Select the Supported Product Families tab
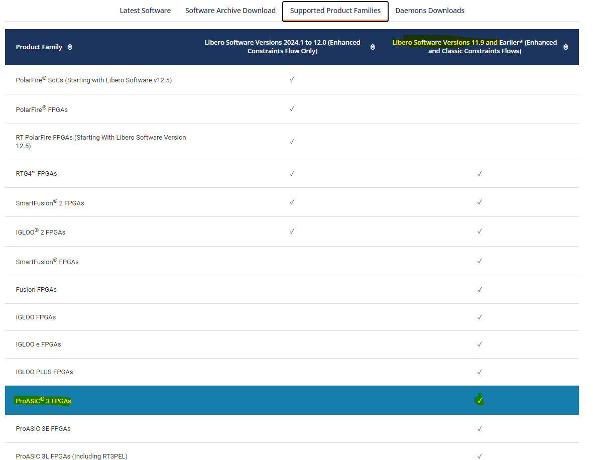This screenshot has width=593, height=460. (335, 11)
